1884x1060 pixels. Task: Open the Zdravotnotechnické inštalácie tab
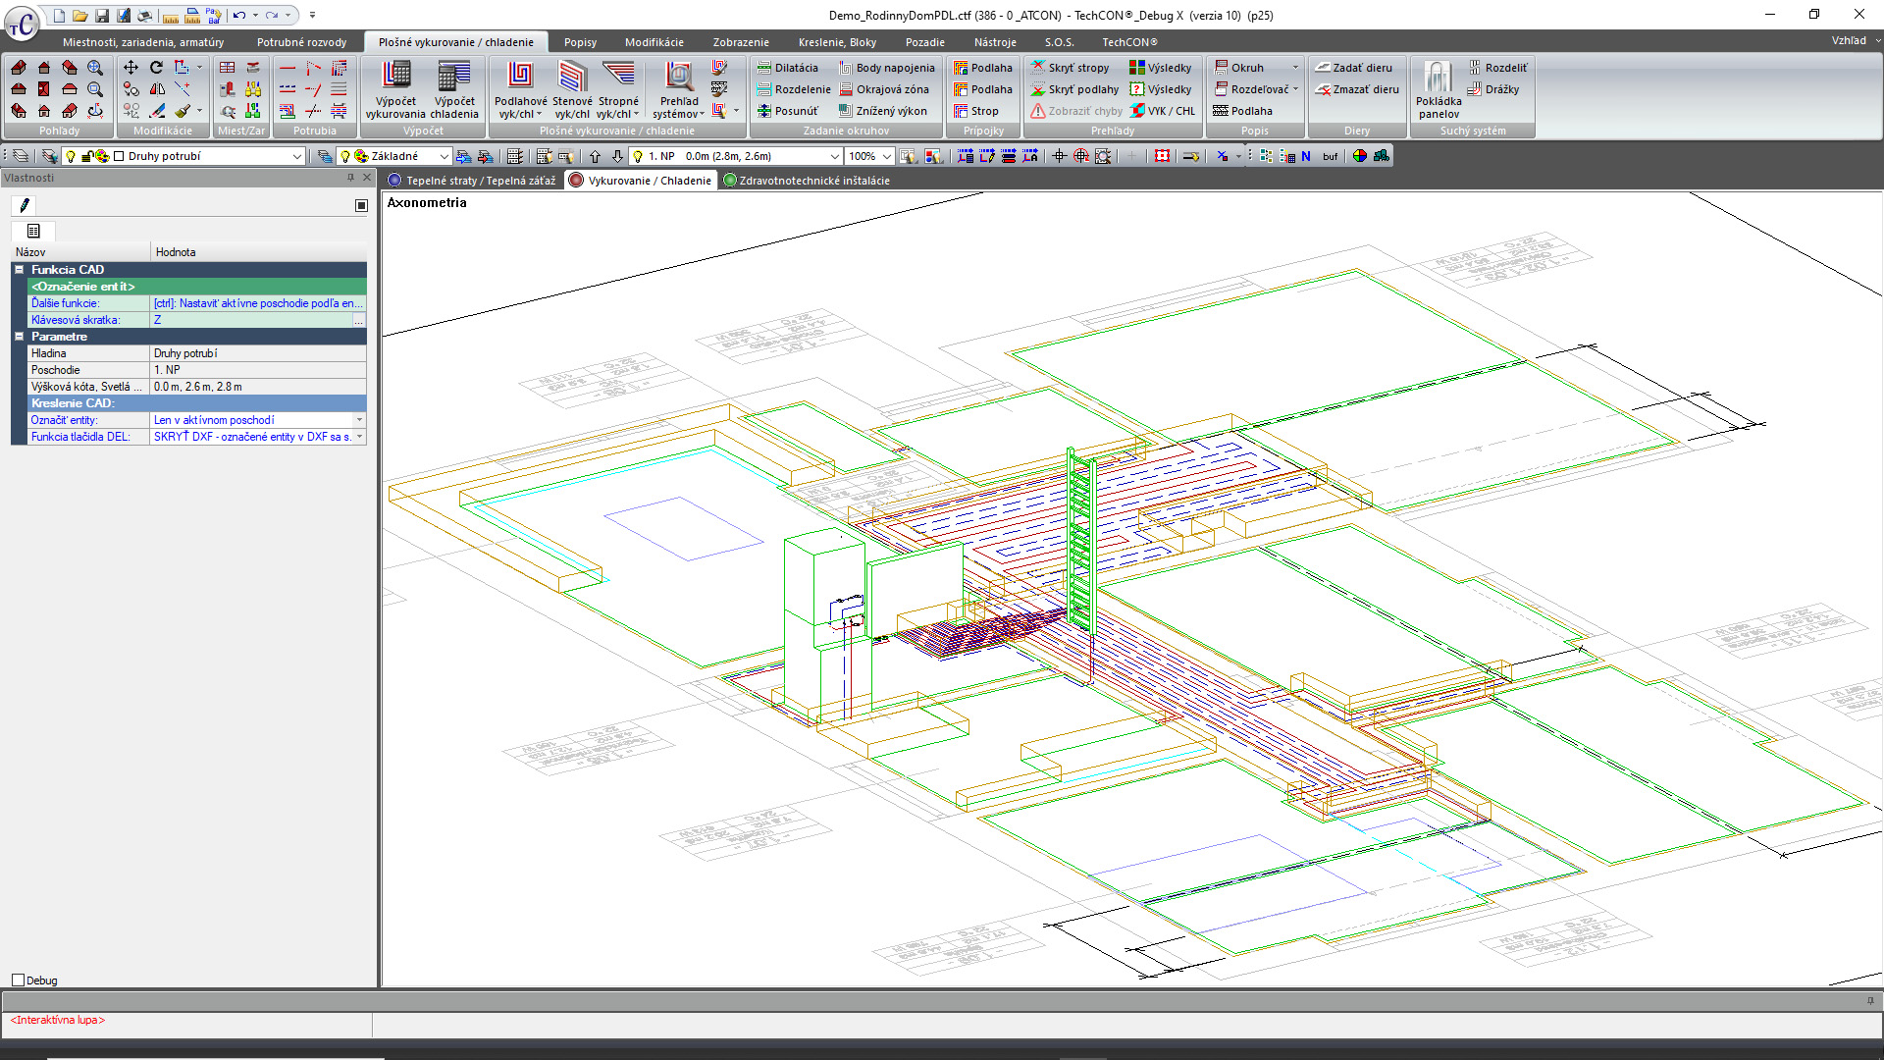[x=813, y=180]
